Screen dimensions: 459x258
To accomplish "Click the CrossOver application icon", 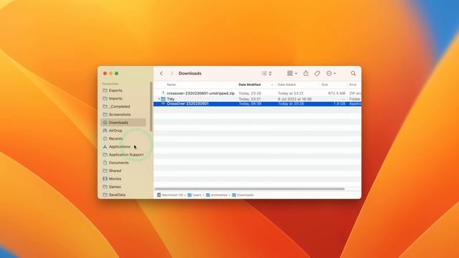I will 164,104.
